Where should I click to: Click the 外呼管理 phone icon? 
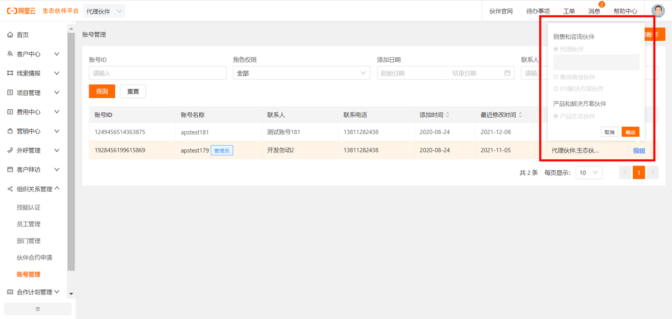pos(10,150)
